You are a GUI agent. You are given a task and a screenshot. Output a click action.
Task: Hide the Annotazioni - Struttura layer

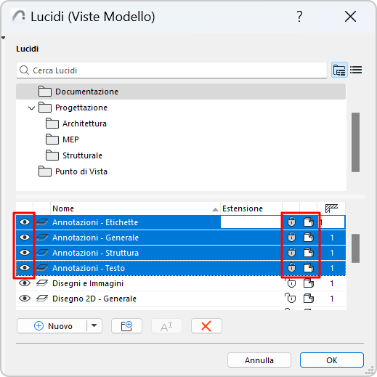click(25, 253)
